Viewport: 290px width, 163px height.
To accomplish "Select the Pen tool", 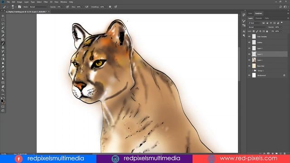I will [3, 71].
